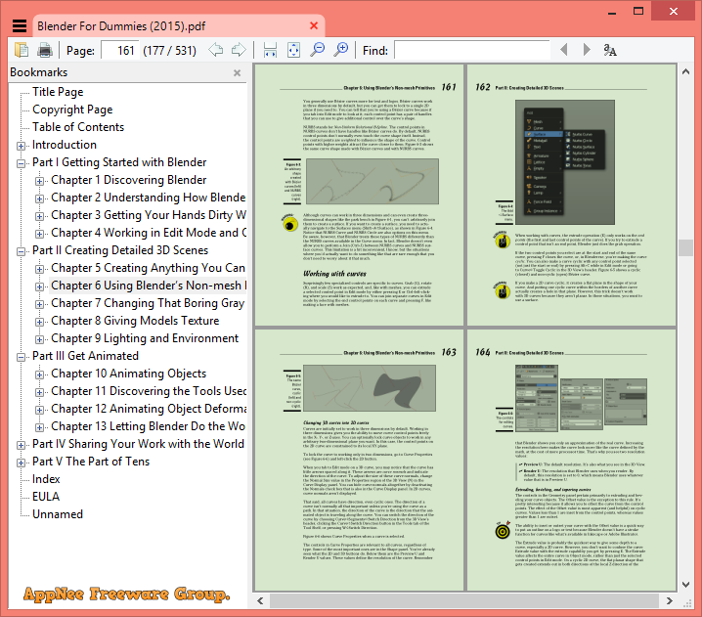The width and height of the screenshot is (702, 617).
Task: Minimize the window
Action: 612,12
